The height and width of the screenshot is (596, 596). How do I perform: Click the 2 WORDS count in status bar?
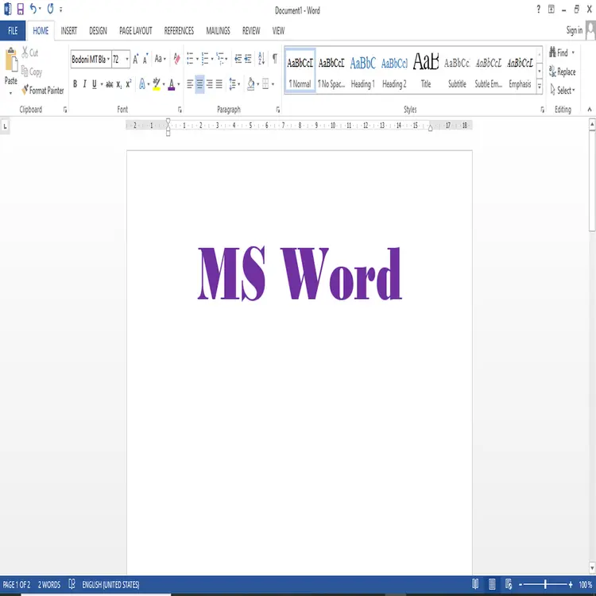pyautogui.click(x=49, y=585)
